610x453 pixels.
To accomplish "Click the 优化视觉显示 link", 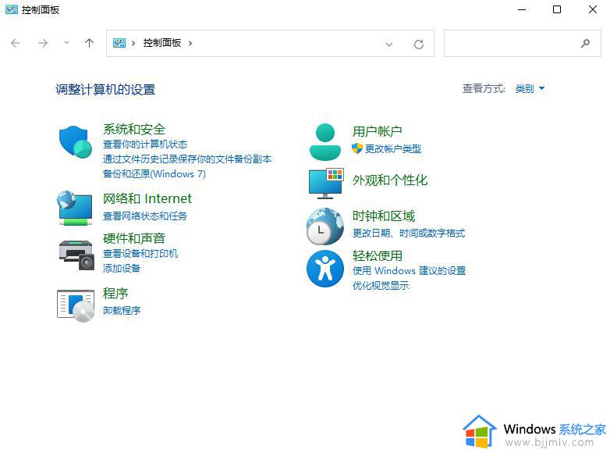I will coord(381,286).
